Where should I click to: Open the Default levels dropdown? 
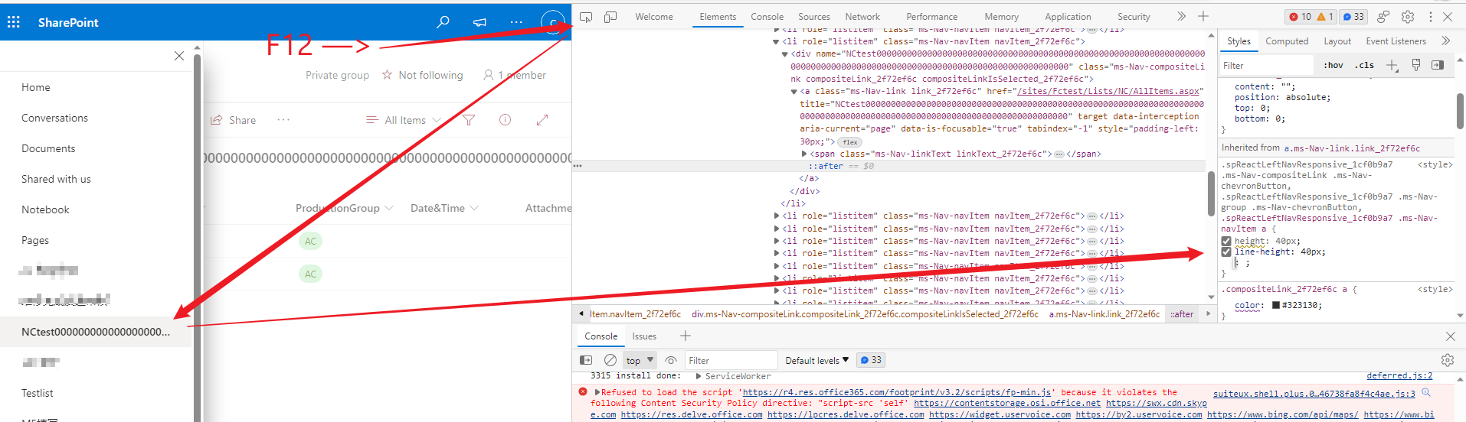(x=816, y=360)
